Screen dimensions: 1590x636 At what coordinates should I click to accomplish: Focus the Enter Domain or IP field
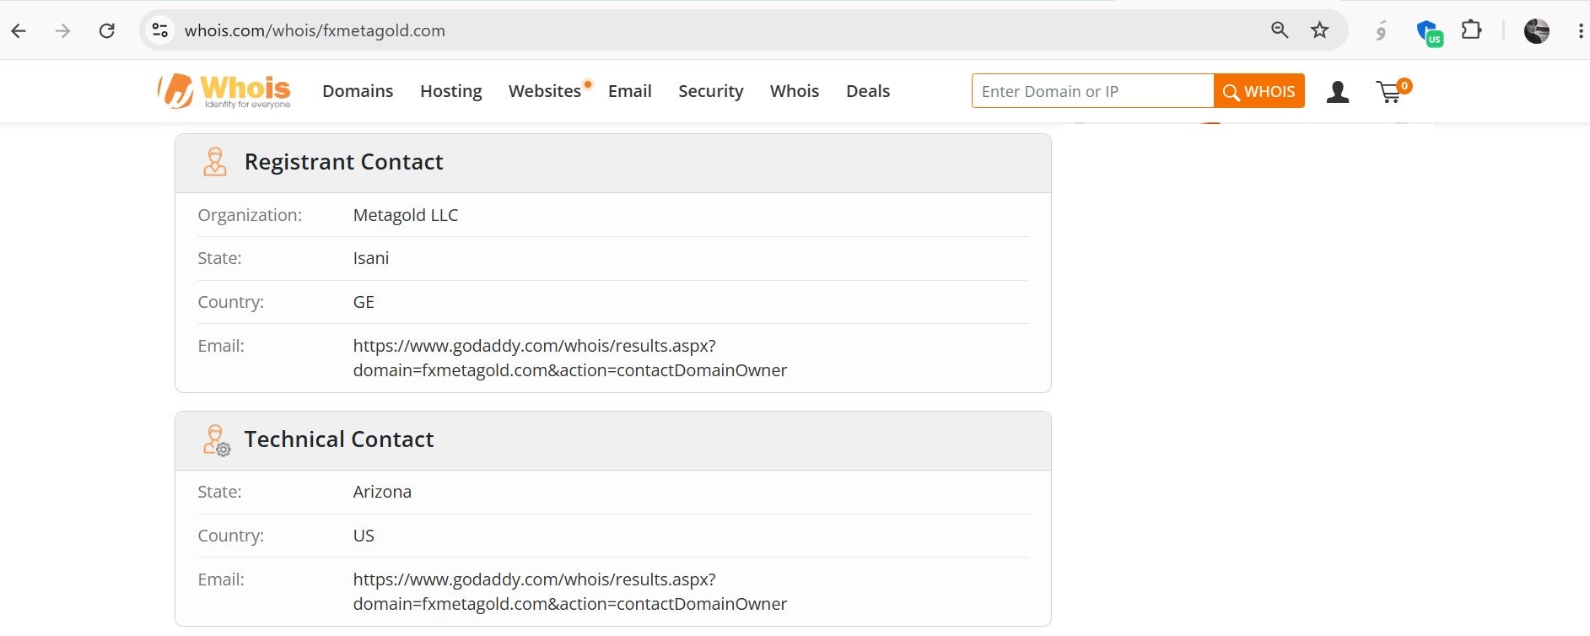pyautogui.click(x=1092, y=91)
